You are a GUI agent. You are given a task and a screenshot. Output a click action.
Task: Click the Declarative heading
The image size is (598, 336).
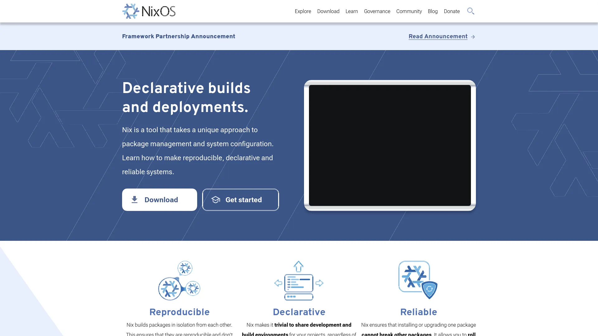point(299,312)
